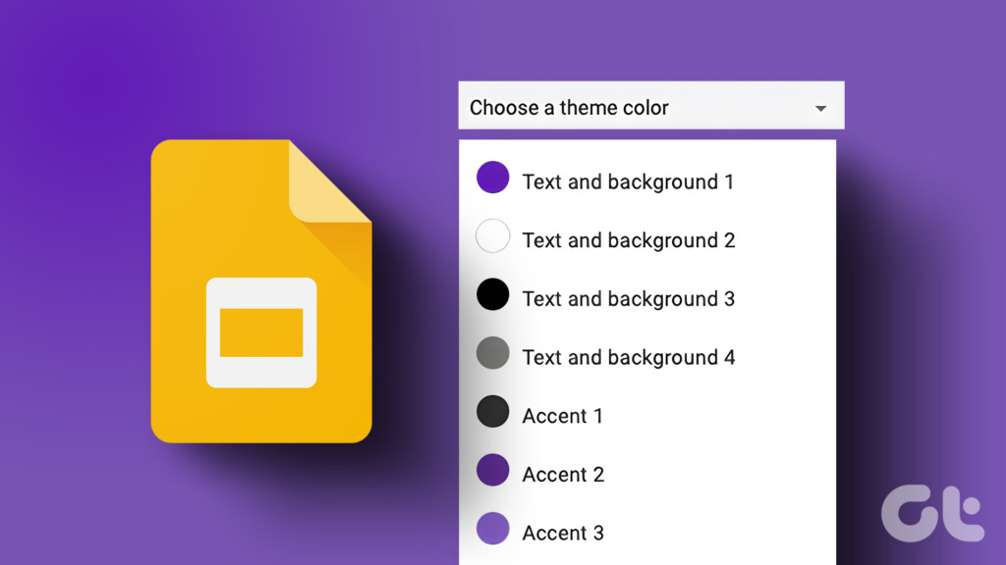Pick the deep purple Accent 2 color circle
Image resolution: width=1006 pixels, height=565 pixels.
493,473
